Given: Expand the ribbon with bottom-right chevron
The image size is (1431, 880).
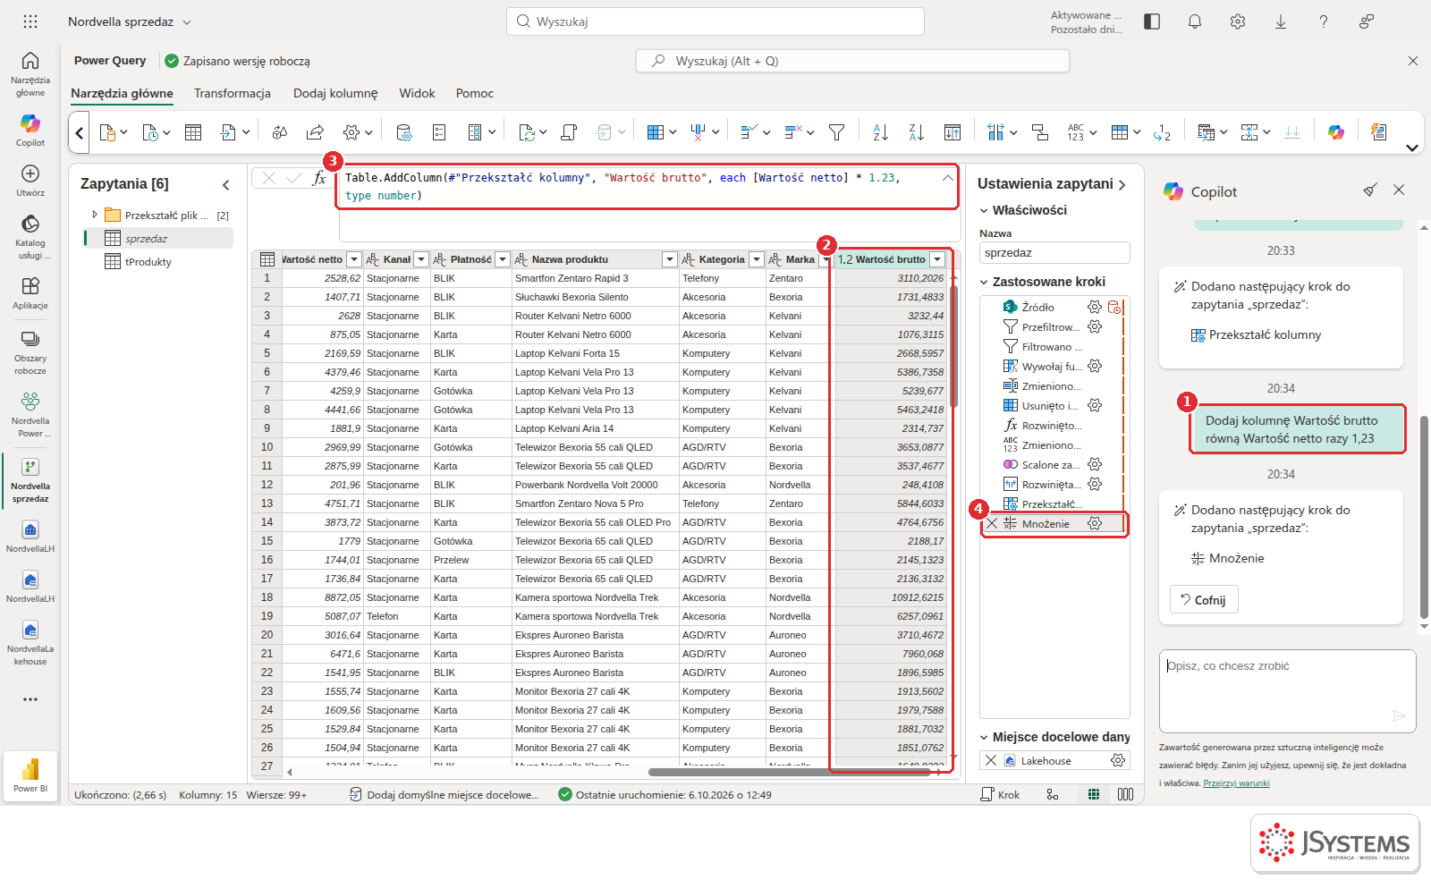Looking at the screenshot, I should [1412, 148].
